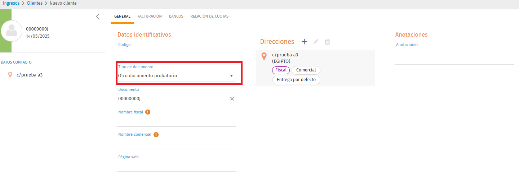Navigate to Ingresos in the breadcrumb
The width and height of the screenshot is (519, 177).
tap(11, 3)
